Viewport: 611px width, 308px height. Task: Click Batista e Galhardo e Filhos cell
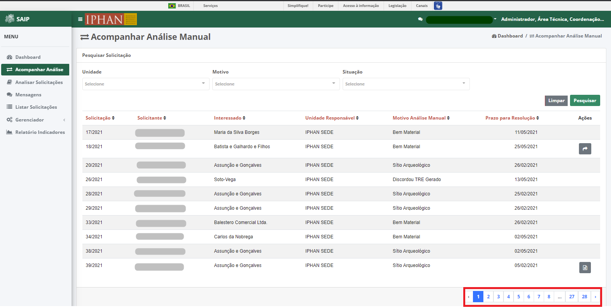242,147
